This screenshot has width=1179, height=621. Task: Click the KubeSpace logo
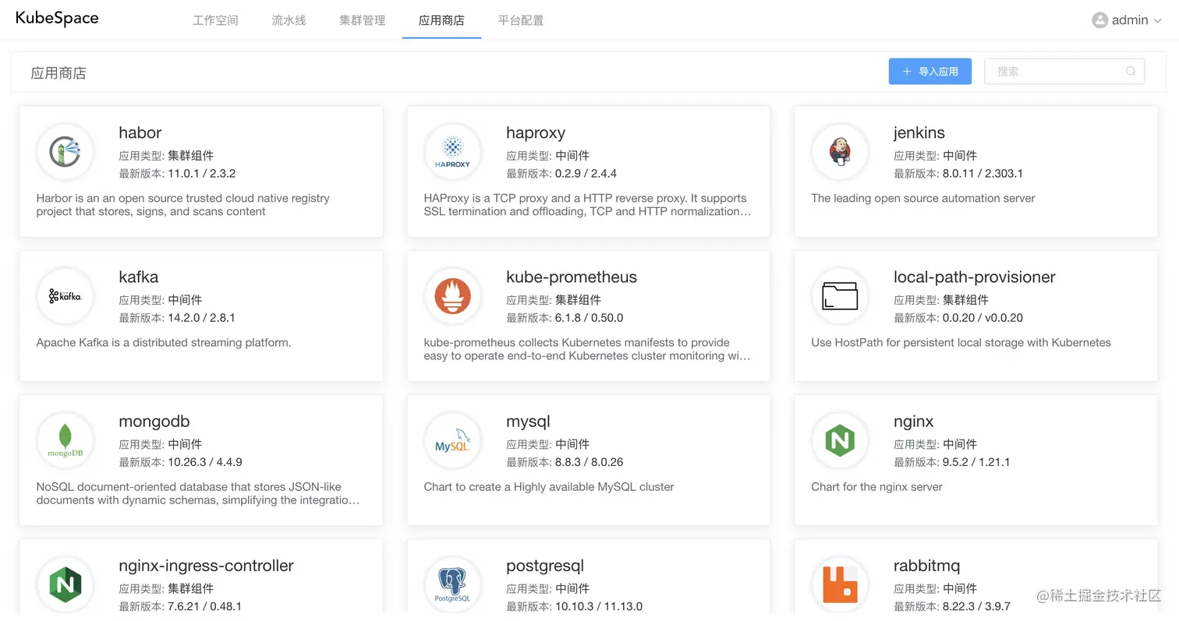point(57,19)
